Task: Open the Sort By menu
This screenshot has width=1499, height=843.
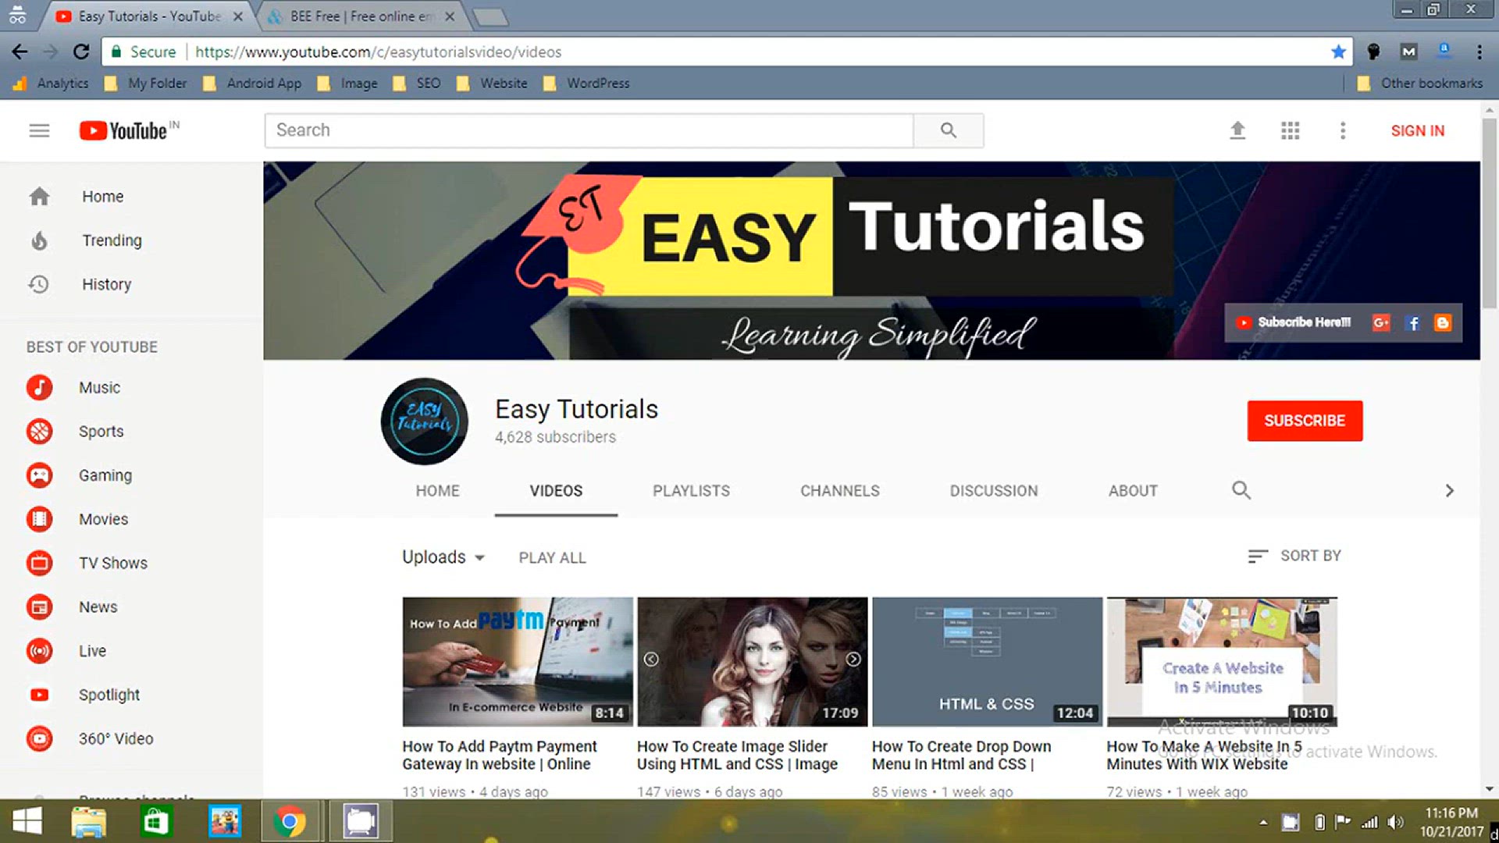Action: coord(1294,556)
